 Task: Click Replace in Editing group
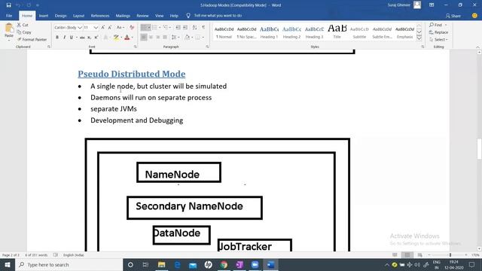coord(438,32)
